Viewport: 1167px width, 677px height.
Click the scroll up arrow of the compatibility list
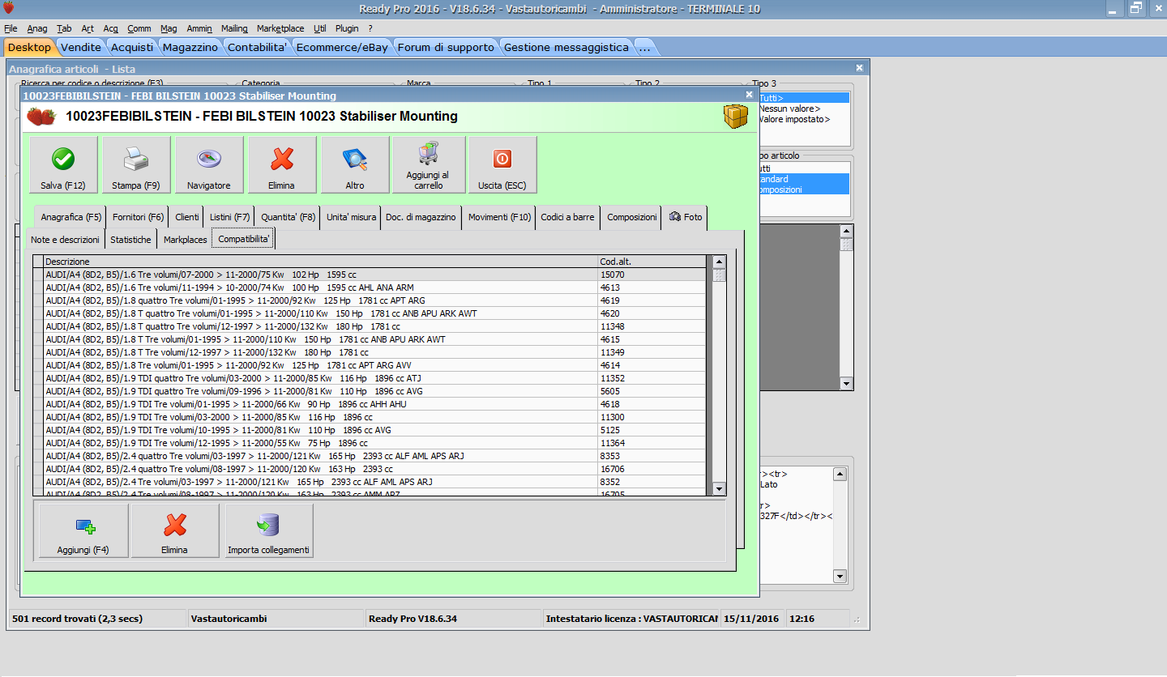(x=718, y=262)
